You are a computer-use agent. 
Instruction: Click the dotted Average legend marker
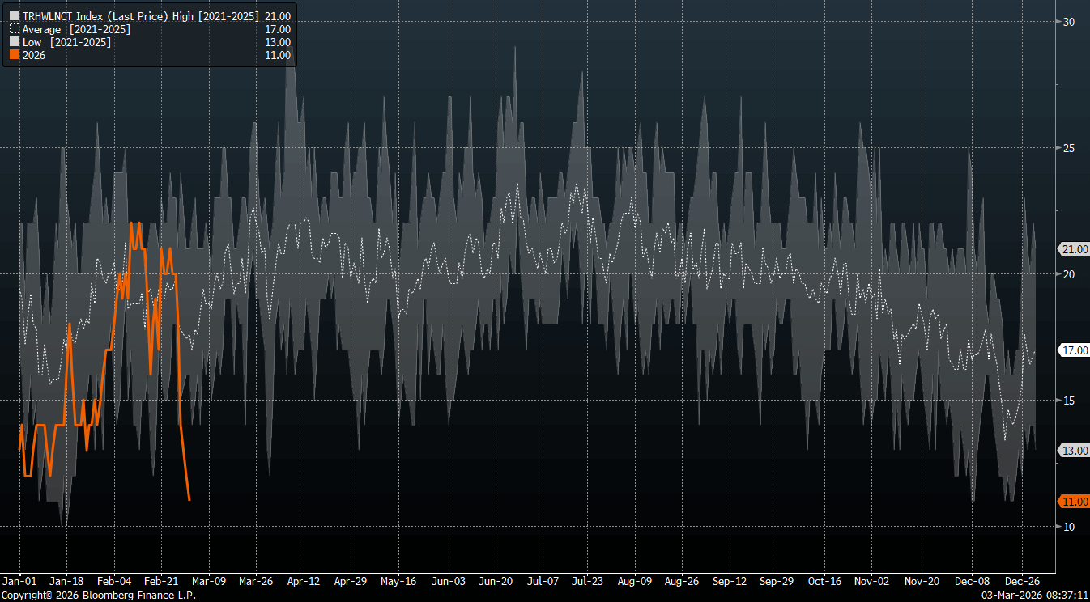[14, 29]
